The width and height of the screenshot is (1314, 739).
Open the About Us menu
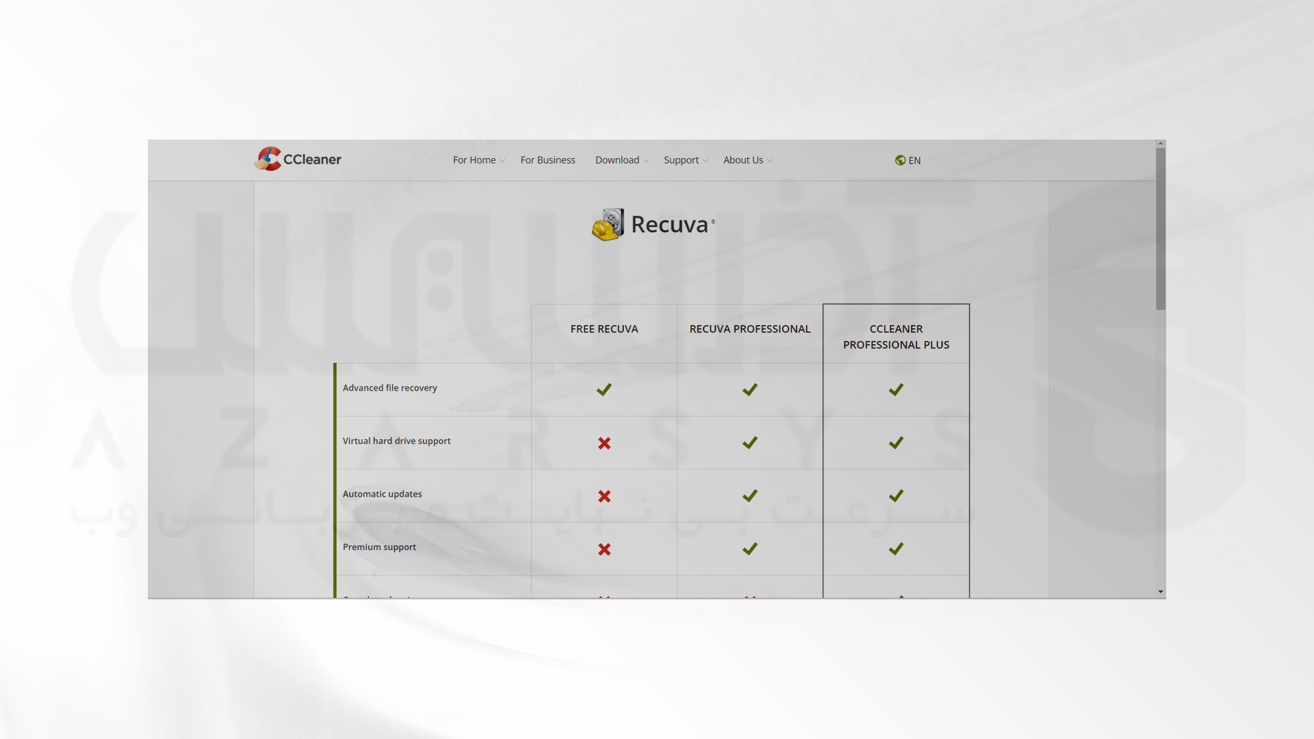pyautogui.click(x=743, y=160)
